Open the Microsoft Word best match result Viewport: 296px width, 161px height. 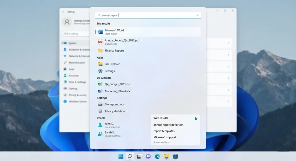pyautogui.click(x=148, y=32)
